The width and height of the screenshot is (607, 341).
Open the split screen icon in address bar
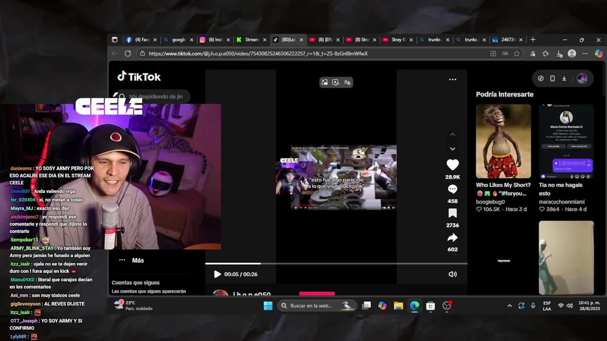click(493, 54)
